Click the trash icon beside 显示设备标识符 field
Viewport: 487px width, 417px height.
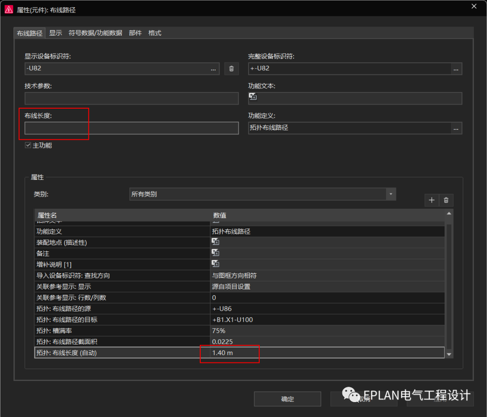[231, 69]
